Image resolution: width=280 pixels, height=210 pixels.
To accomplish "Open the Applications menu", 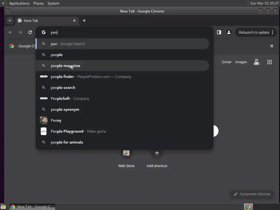I will coord(19,3).
